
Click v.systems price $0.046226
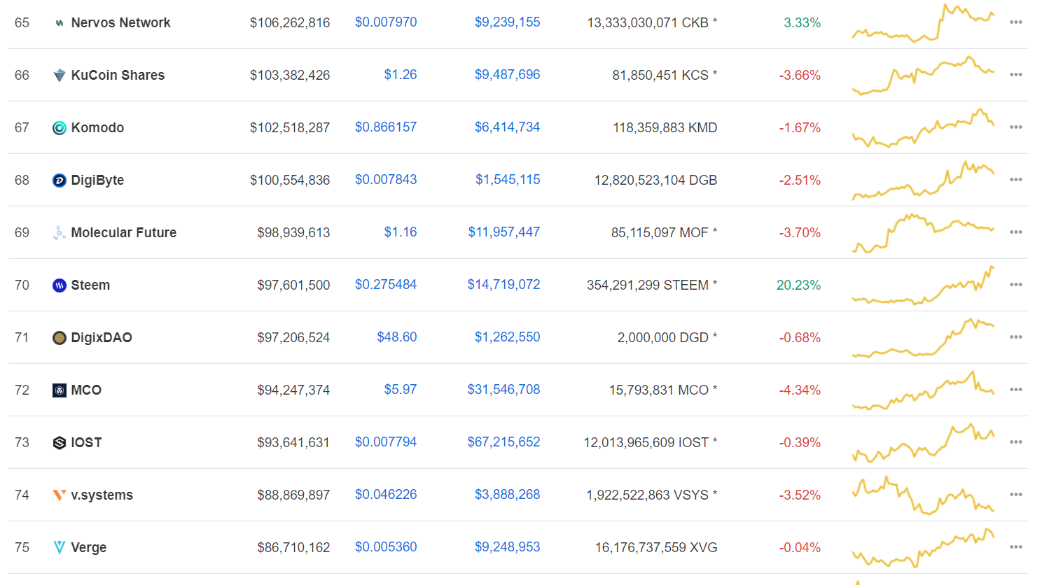[x=386, y=494]
